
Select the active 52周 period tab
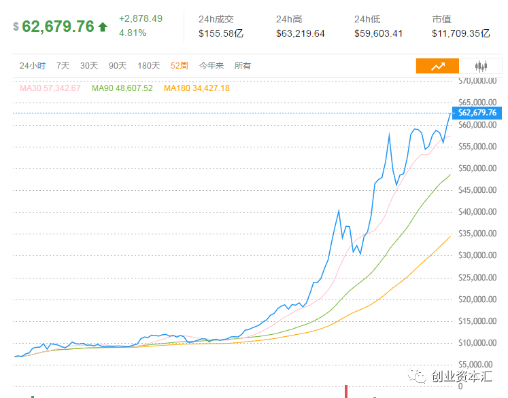pyautogui.click(x=180, y=66)
